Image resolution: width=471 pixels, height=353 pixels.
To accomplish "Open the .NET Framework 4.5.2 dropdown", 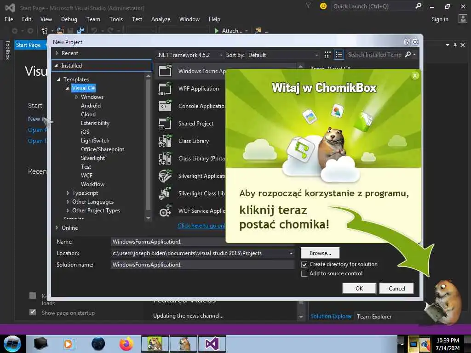I will [x=190, y=55].
